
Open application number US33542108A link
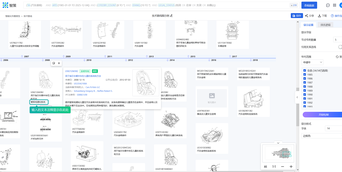click(x=80, y=83)
